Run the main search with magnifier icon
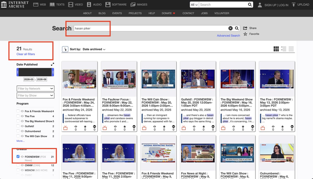This screenshot has height=179, width=313. point(237,28)
